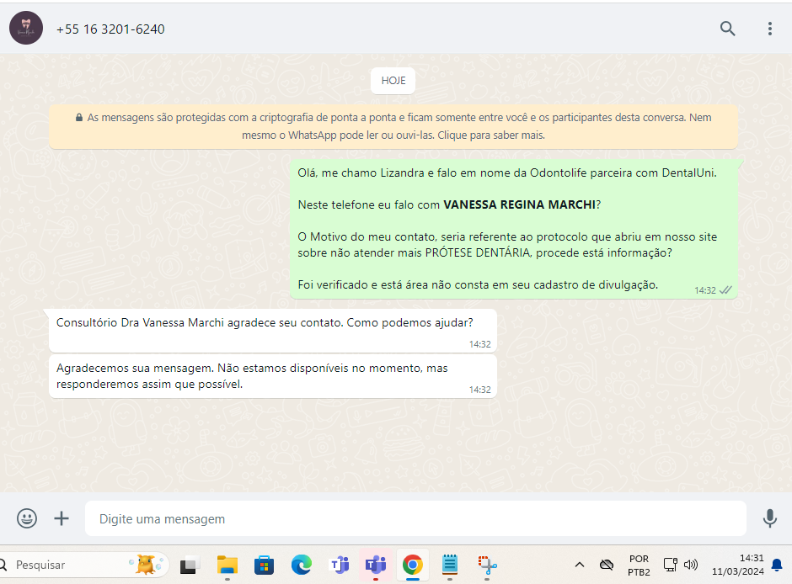792x584 pixels.
Task: Record a voice message with microphone
Action: 769,518
